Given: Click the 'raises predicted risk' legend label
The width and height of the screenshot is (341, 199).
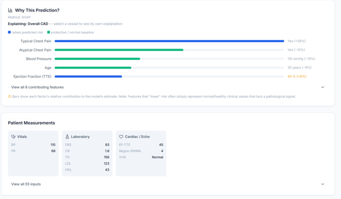Looking at the screenshot, I should [x=27, y=33].
